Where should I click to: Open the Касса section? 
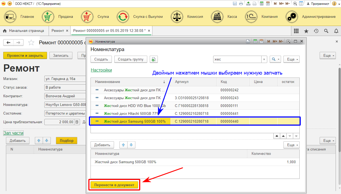coord(224,17)
